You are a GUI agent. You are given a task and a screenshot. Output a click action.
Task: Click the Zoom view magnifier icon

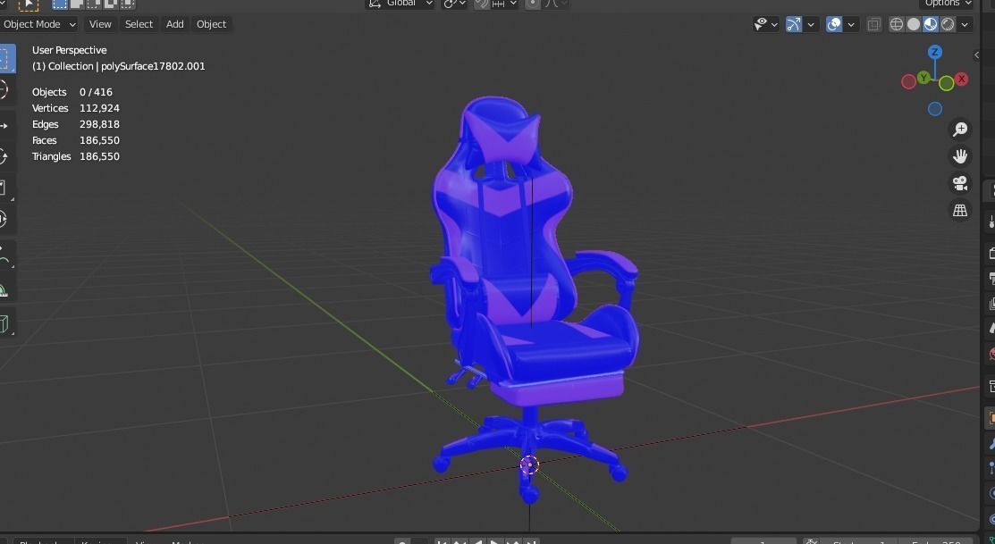pos(960,130)
